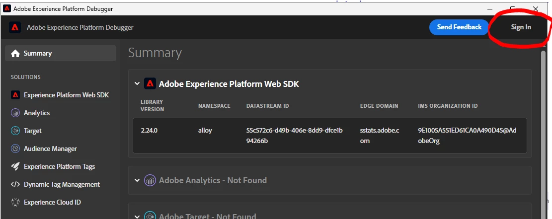Click the Experience Cloud ID sidebar icon
The height and width of the screenshot is (219, 552).
tap(15, 202)
